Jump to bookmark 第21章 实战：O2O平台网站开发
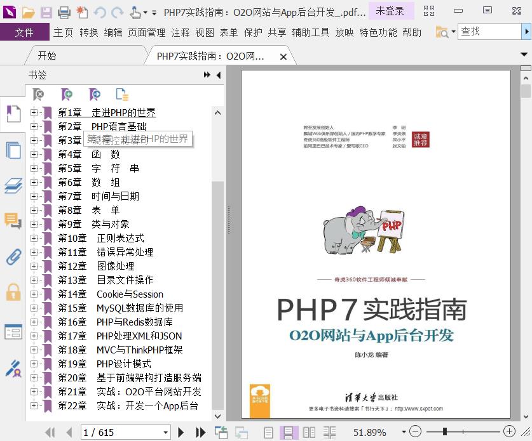Screen dimensions: 532x441 point(130,392)
